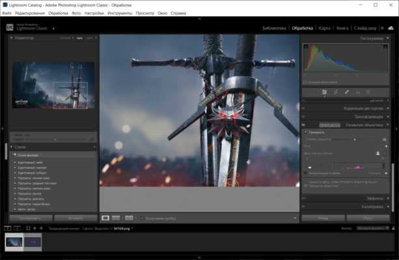Open the Lightroom Classic identity plate dropdown
Image resolution: width=399 pixels, height=260 pixels.
pyautogui.click(x=53, y=29)
